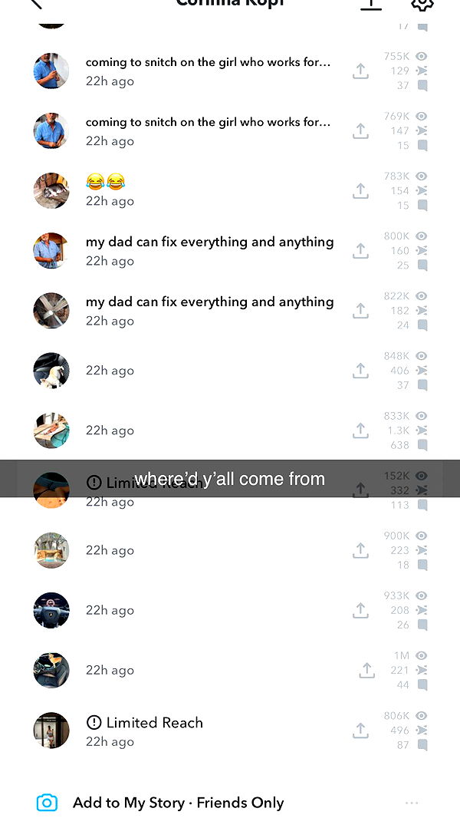Tap share icon beside the laughing emoji snap
The image size is (460, 818).
(360, 191)
